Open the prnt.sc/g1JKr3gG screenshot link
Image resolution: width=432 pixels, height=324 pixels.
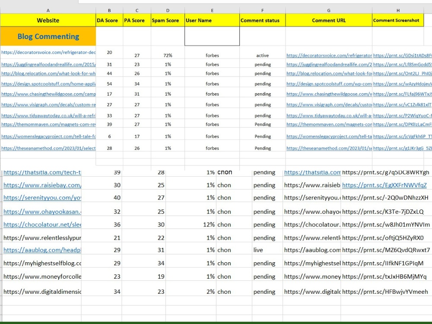click(403, 148)
